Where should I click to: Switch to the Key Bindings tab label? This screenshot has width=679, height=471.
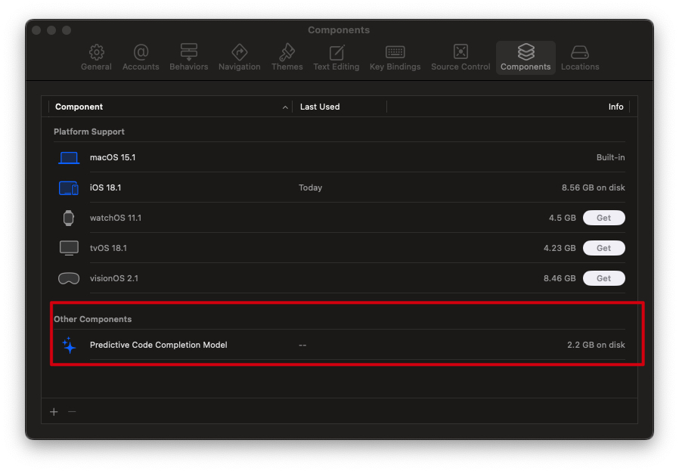click(x=395, y=67)
